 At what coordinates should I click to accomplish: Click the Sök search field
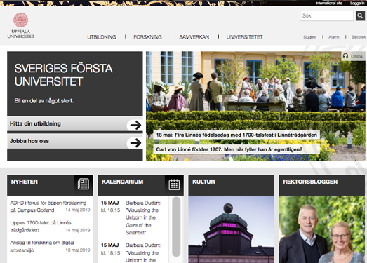(326, 16)
